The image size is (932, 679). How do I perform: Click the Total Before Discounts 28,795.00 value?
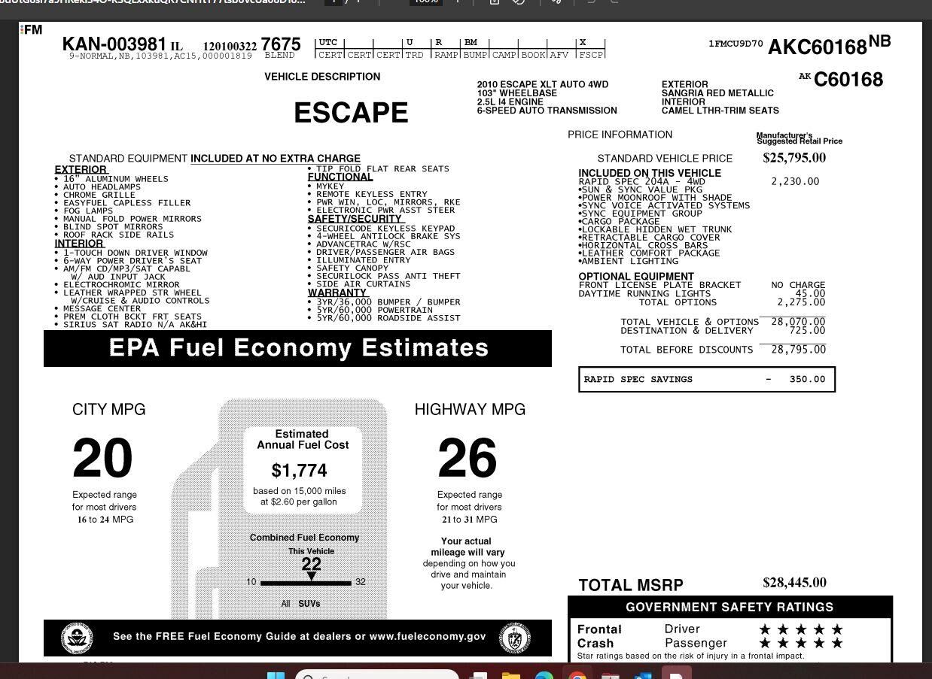point(798,350)
